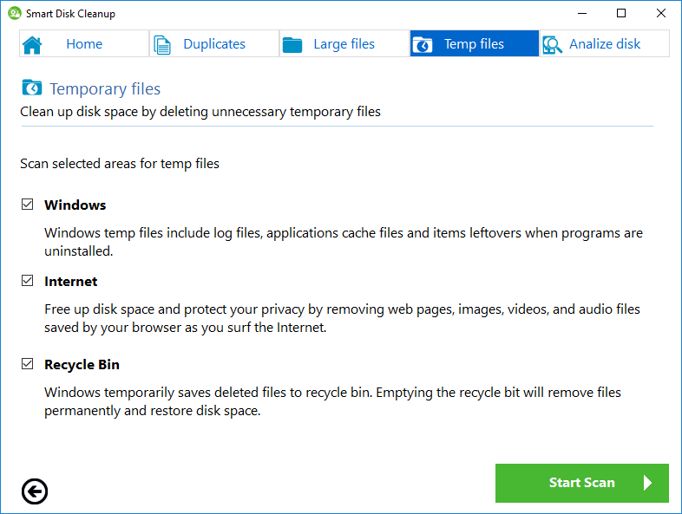This screenshot has width=682, height=514.
Task: Switch to the Home tab
Action: point(83,44)
